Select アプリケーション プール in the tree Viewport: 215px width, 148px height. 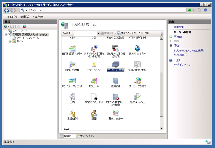[28, 38]
